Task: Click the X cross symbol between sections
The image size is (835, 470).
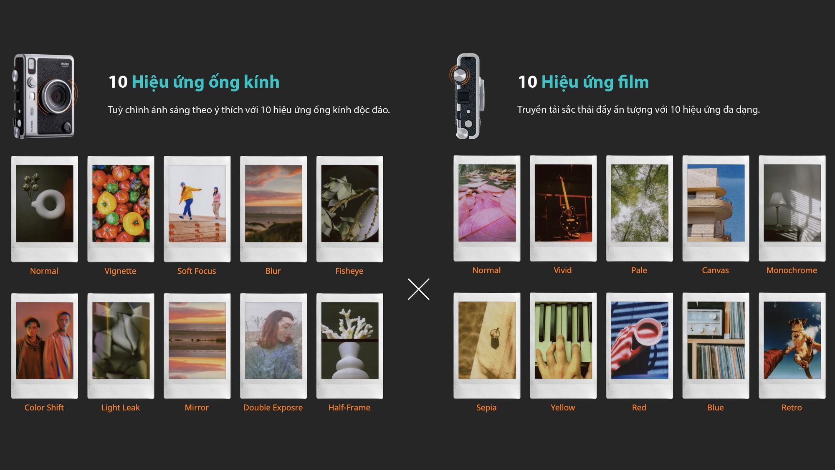Action: (418, 289)
